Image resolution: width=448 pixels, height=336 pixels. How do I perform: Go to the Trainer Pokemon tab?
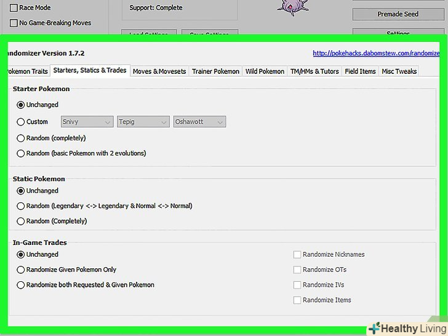click(215, 71)
